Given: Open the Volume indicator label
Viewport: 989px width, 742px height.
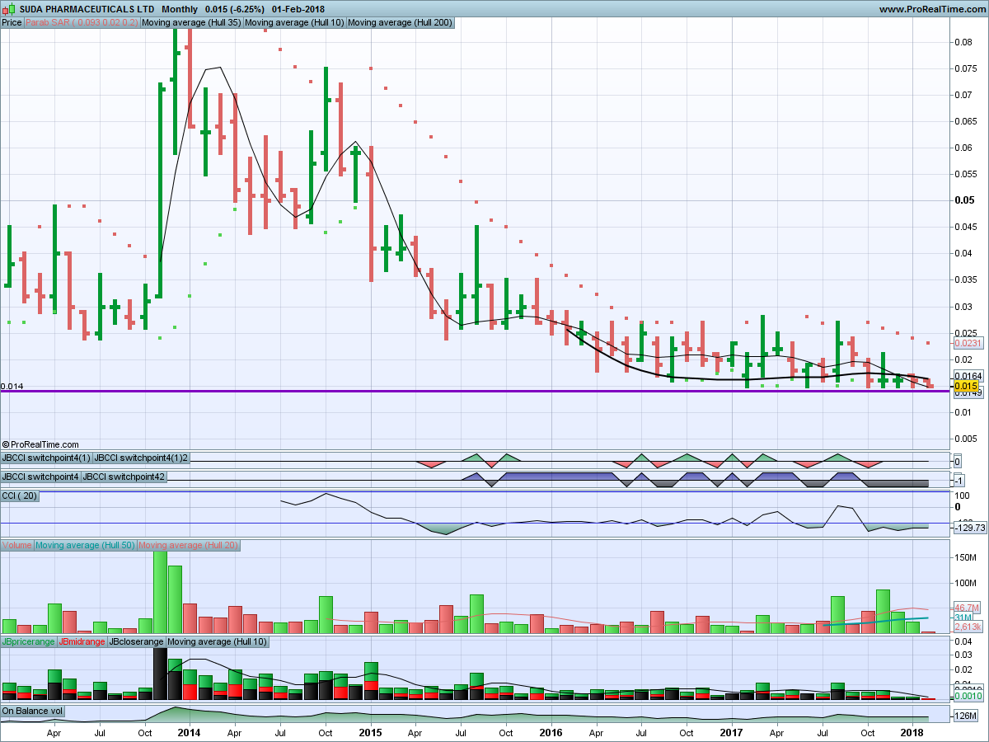Looking at the screenshot, I should coord(17,546).
